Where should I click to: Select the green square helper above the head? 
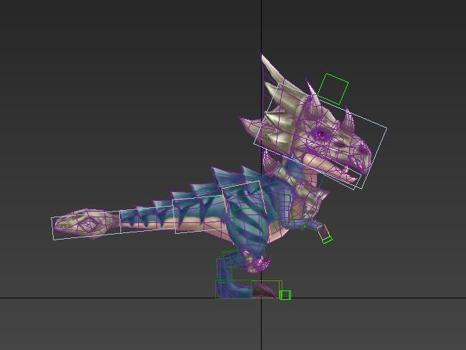click(x=333, y=89)
